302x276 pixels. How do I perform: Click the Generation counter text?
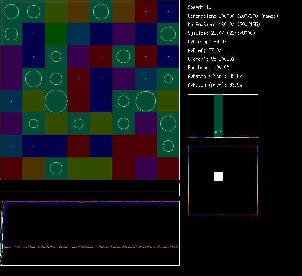point(233,16)
